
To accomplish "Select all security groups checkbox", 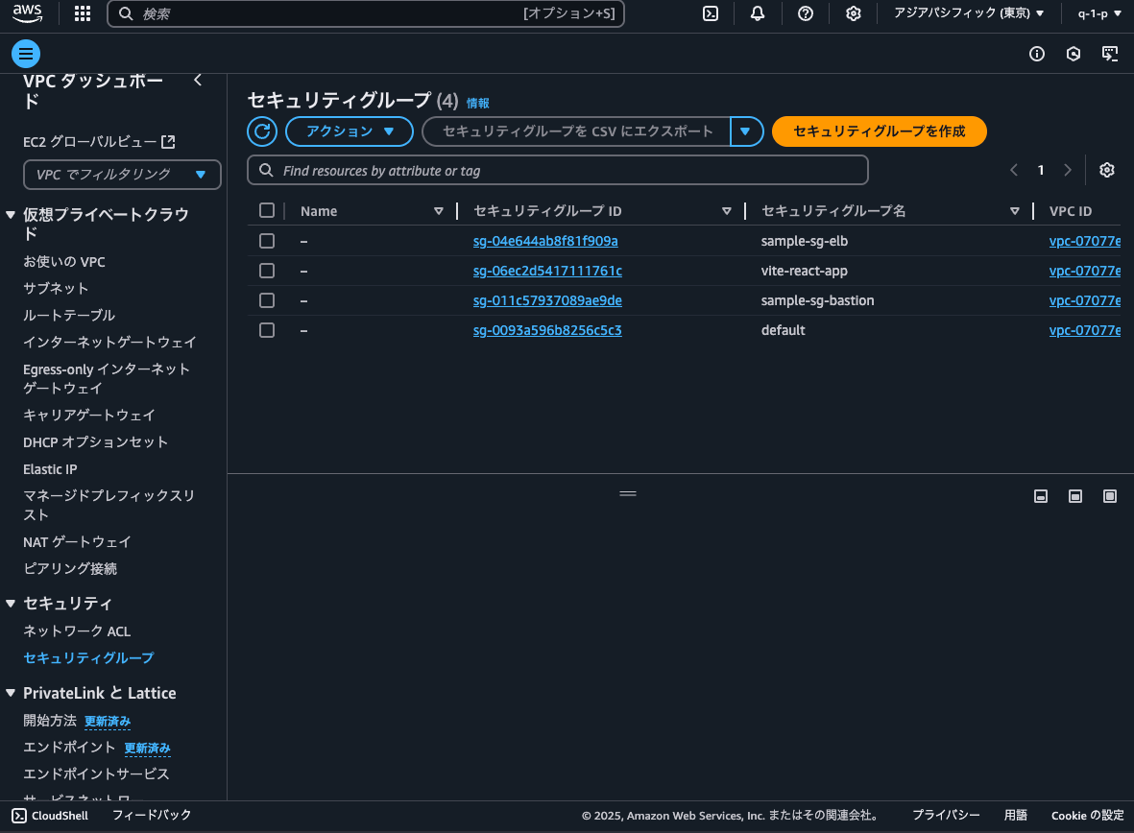I will click(x=267, y=210).
